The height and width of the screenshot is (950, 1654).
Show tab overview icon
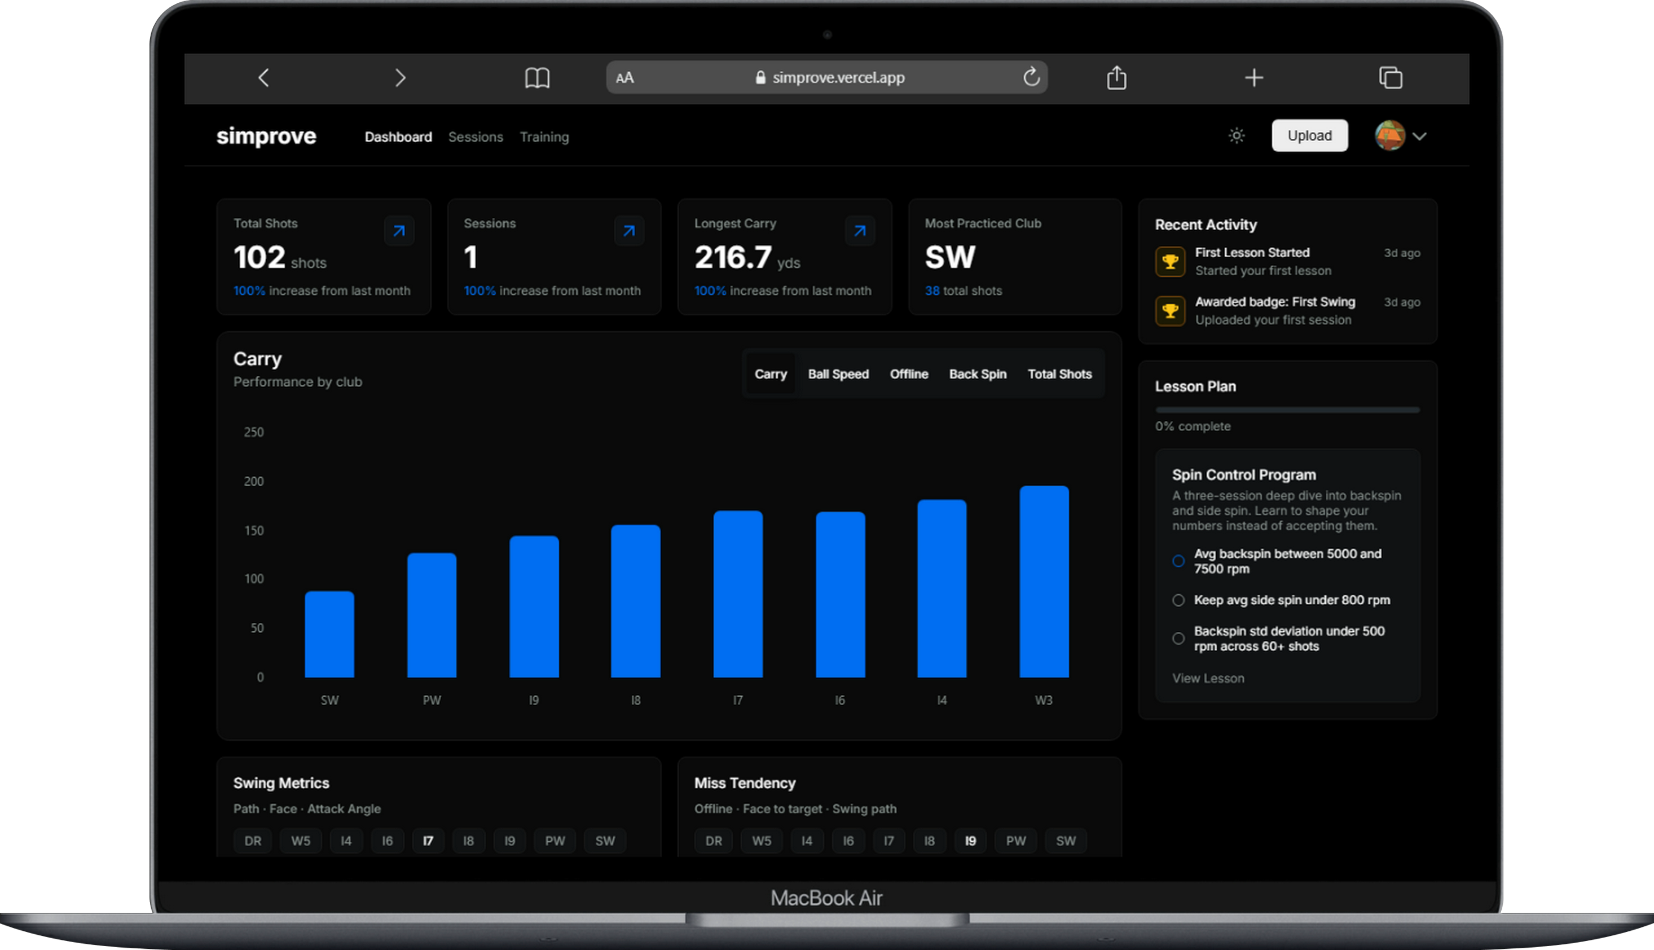pyautogui.click(x=1391, y=78)
